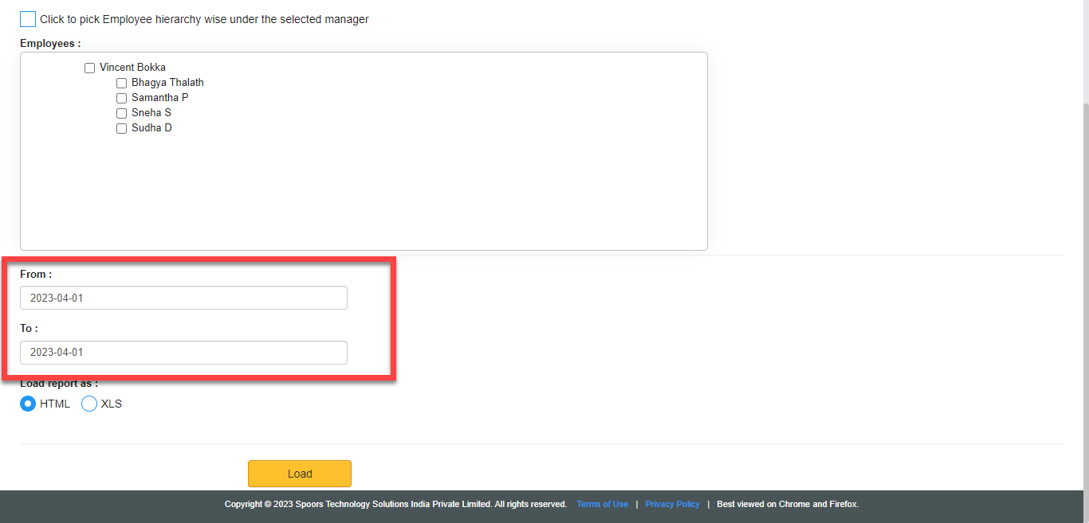This screenshot has width=1089, height=523.
Task: Click the Bhagya Thalath name text
Action: click(x=167, y=83)
